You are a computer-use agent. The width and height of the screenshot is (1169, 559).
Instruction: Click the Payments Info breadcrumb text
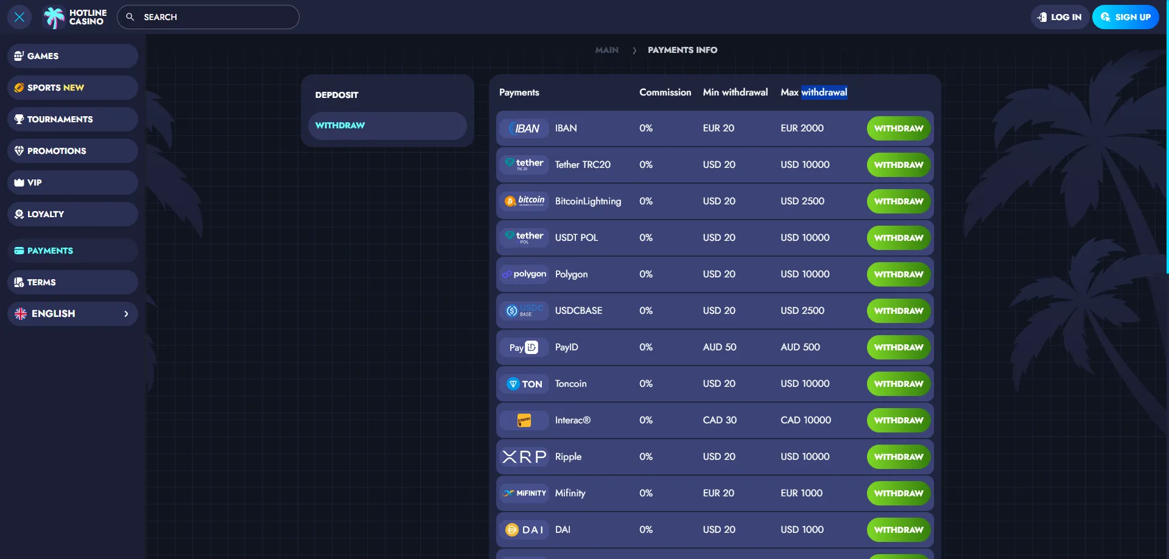pos(683,50)
